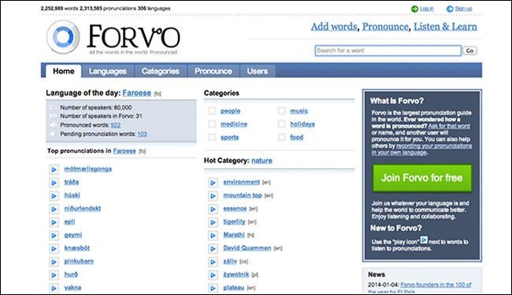Open the knæsbót word link
512x295 pixels.
pyautogui.click(x=76, y=248)
